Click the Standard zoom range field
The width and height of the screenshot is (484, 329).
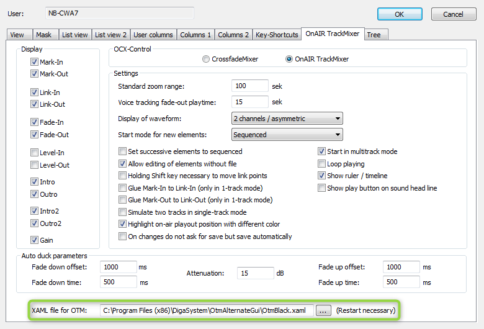(x=249, y=86)
